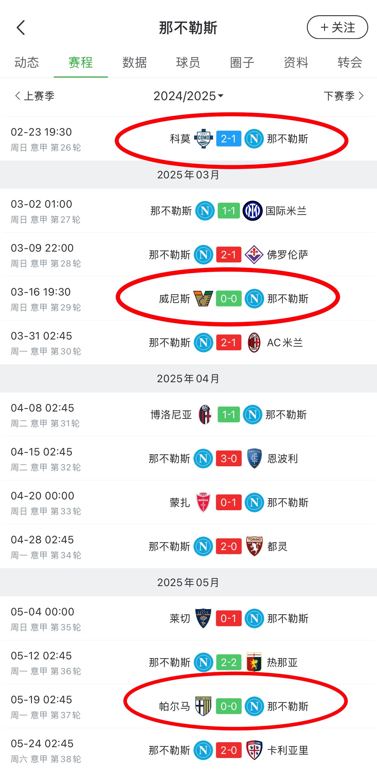377x775 pixels.
Task: Open the 2024/2025 season dropdown
Action: (188, 96)
